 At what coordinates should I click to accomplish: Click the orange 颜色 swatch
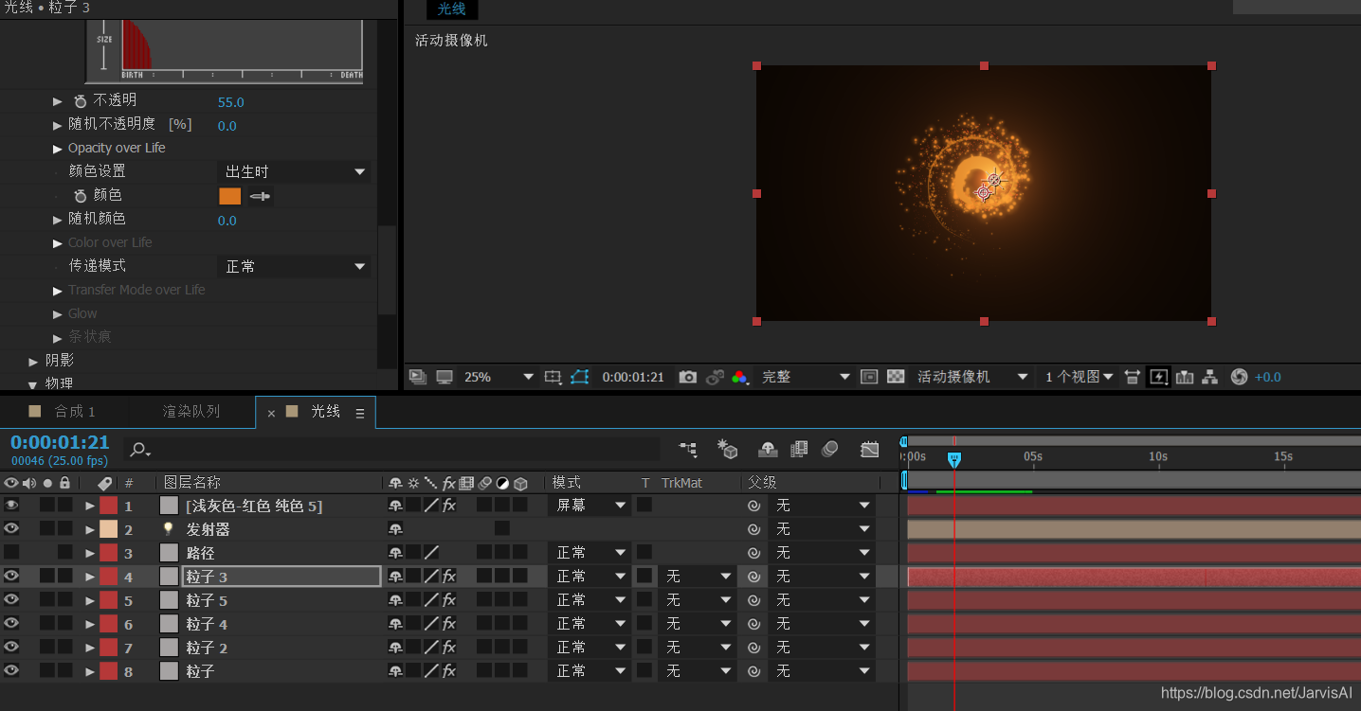pos(230,196)
